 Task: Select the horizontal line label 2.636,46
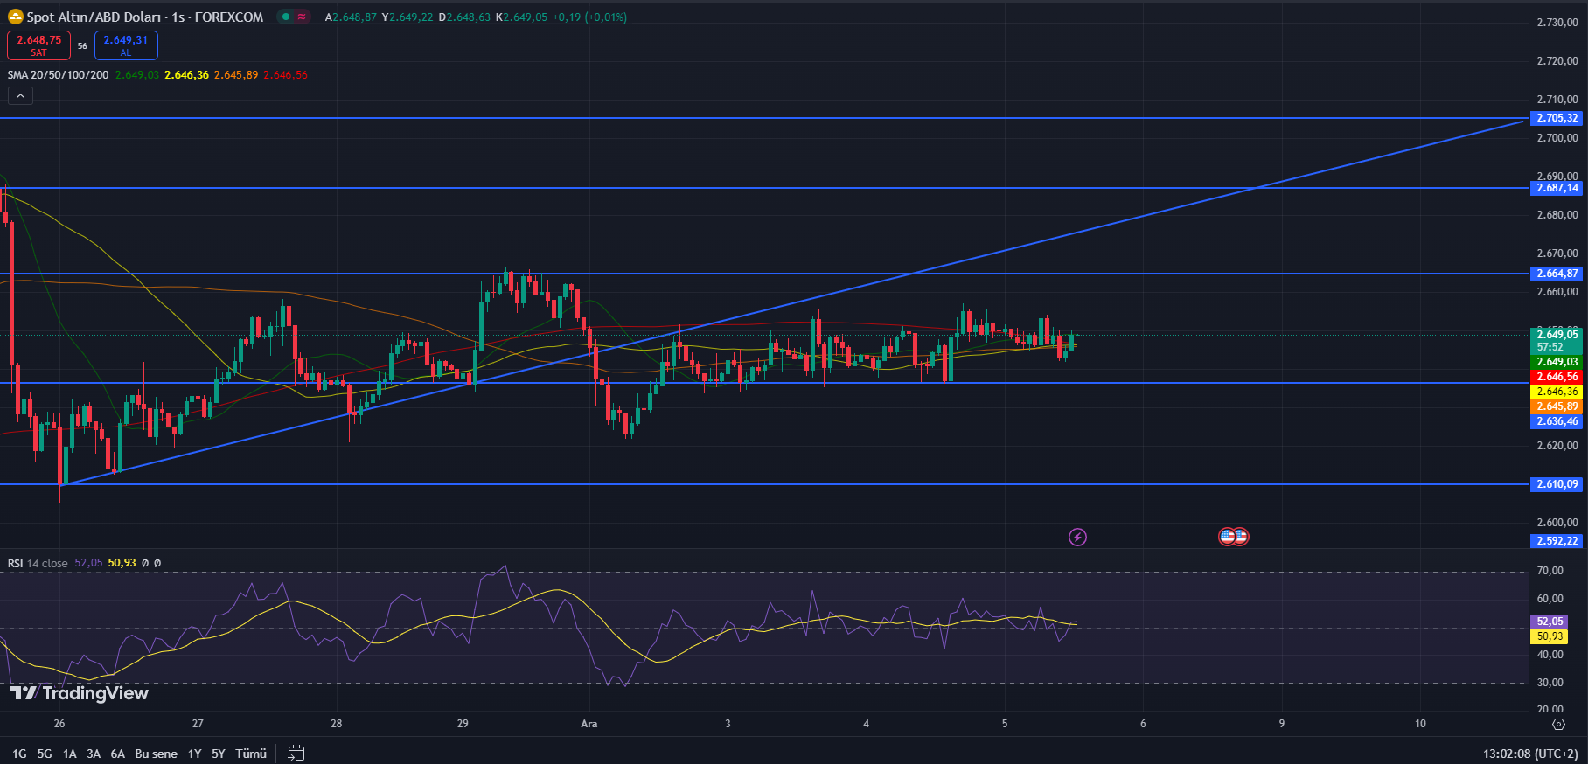tap(1557, 421)
